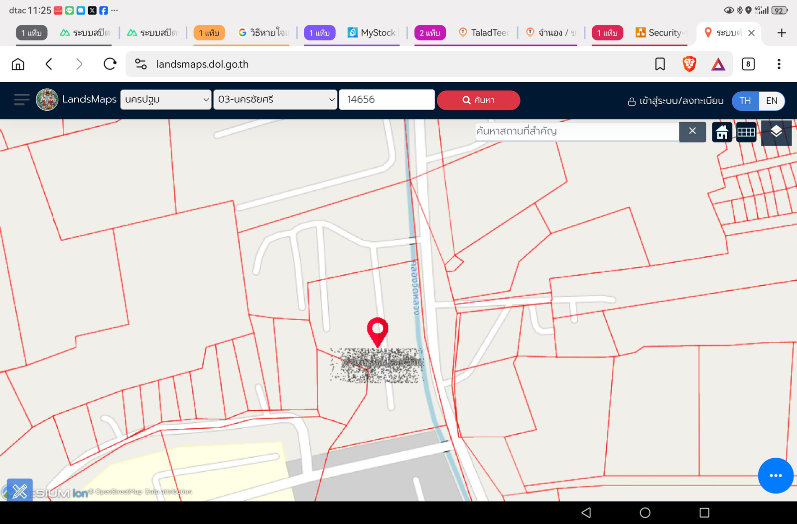Reload the landsmaps page
Viewport: 797px width, 524px height.
[110, 64]
